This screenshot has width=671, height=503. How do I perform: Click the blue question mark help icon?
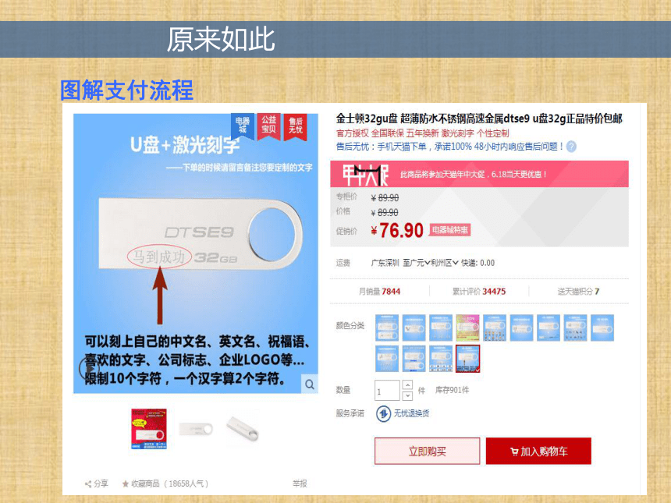point(571,147)
